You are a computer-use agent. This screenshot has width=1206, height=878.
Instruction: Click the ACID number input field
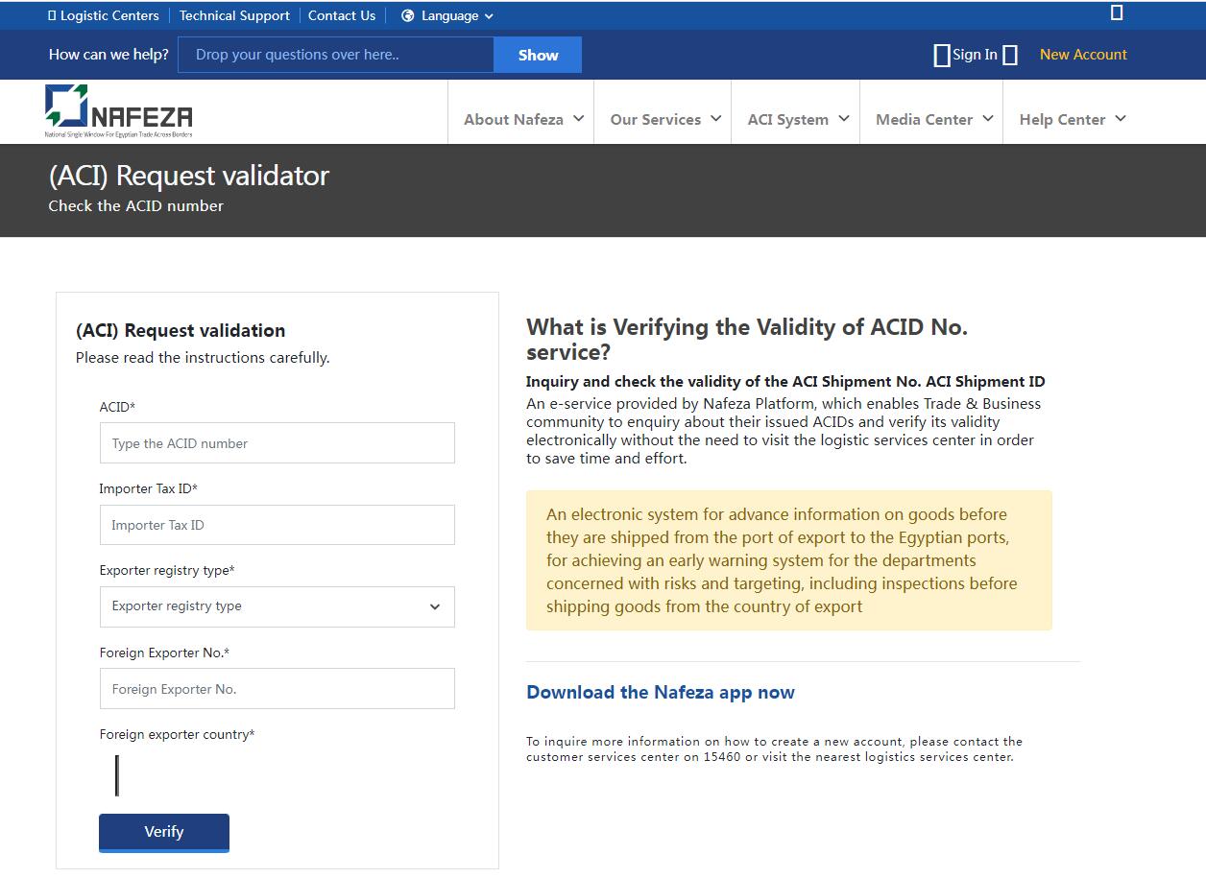click(x=277, y=442)
